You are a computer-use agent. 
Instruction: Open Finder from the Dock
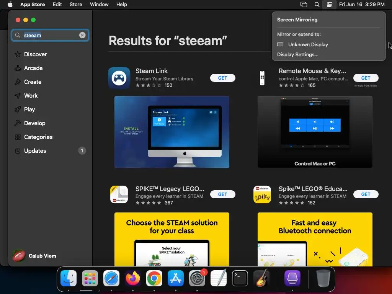tap(69, 278)
